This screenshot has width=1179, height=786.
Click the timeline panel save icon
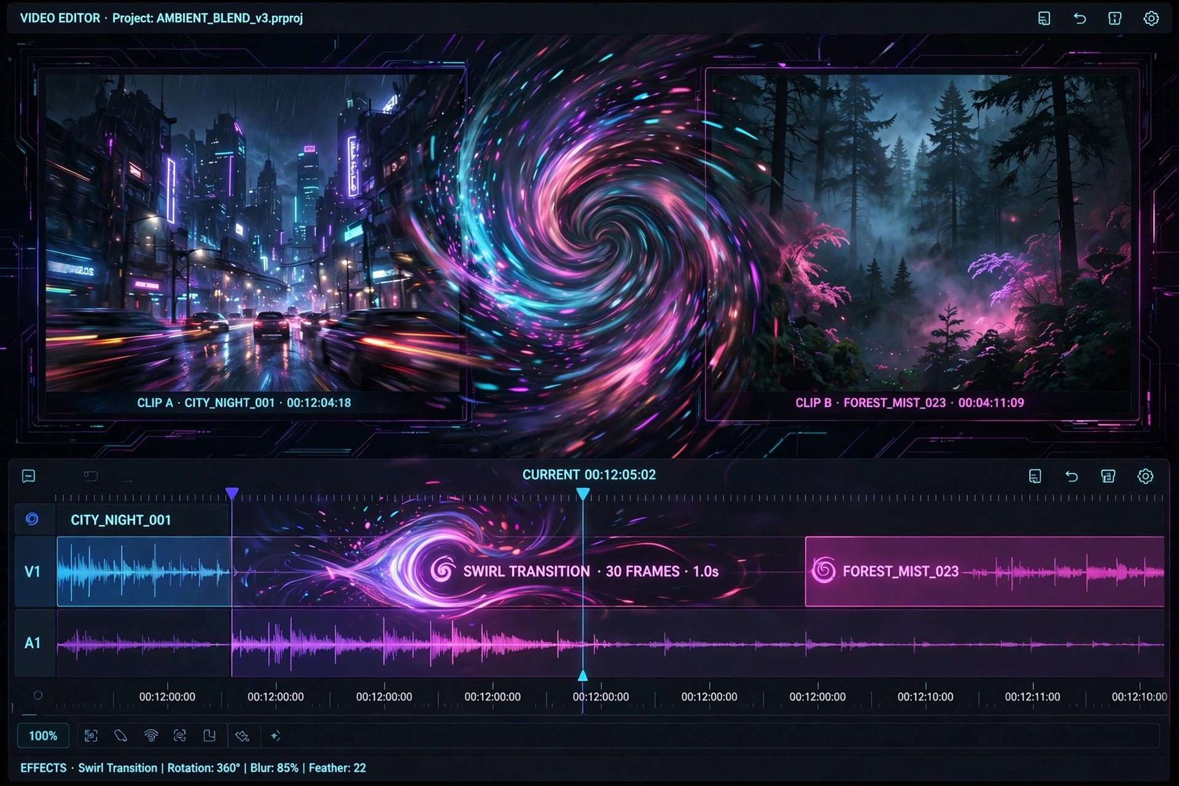click(1108, 476)
